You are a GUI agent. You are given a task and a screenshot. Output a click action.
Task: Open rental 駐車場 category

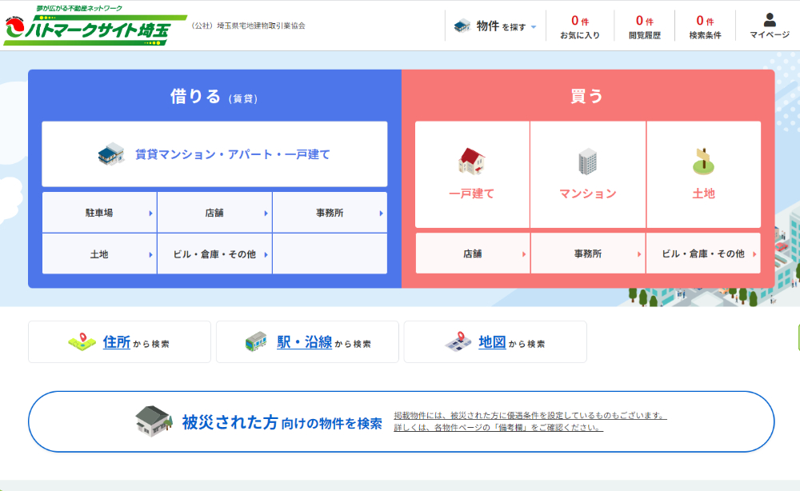tap(99, 213)
